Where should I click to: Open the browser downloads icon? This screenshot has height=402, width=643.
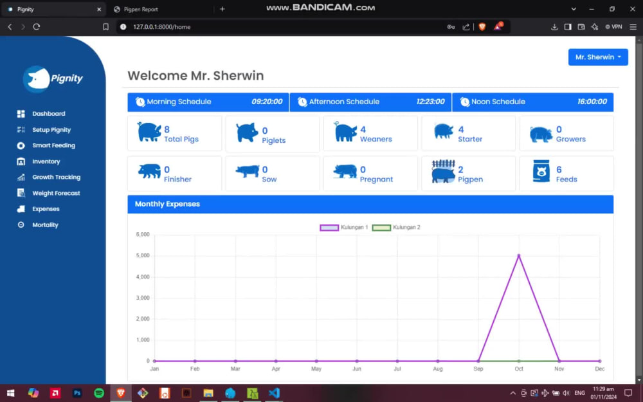[x=554, y=26]
